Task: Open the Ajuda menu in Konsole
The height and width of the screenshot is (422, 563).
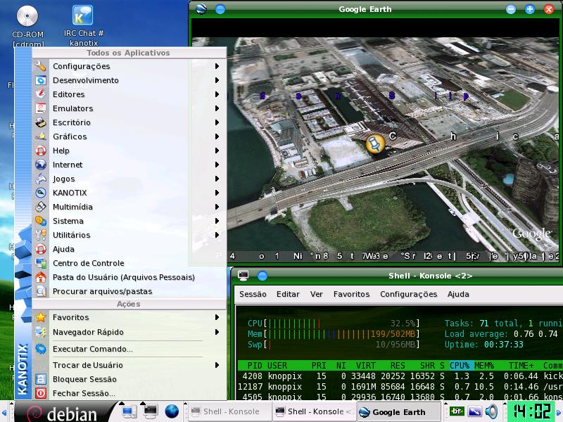Action: pyautogui.click(x=458, y=294)
